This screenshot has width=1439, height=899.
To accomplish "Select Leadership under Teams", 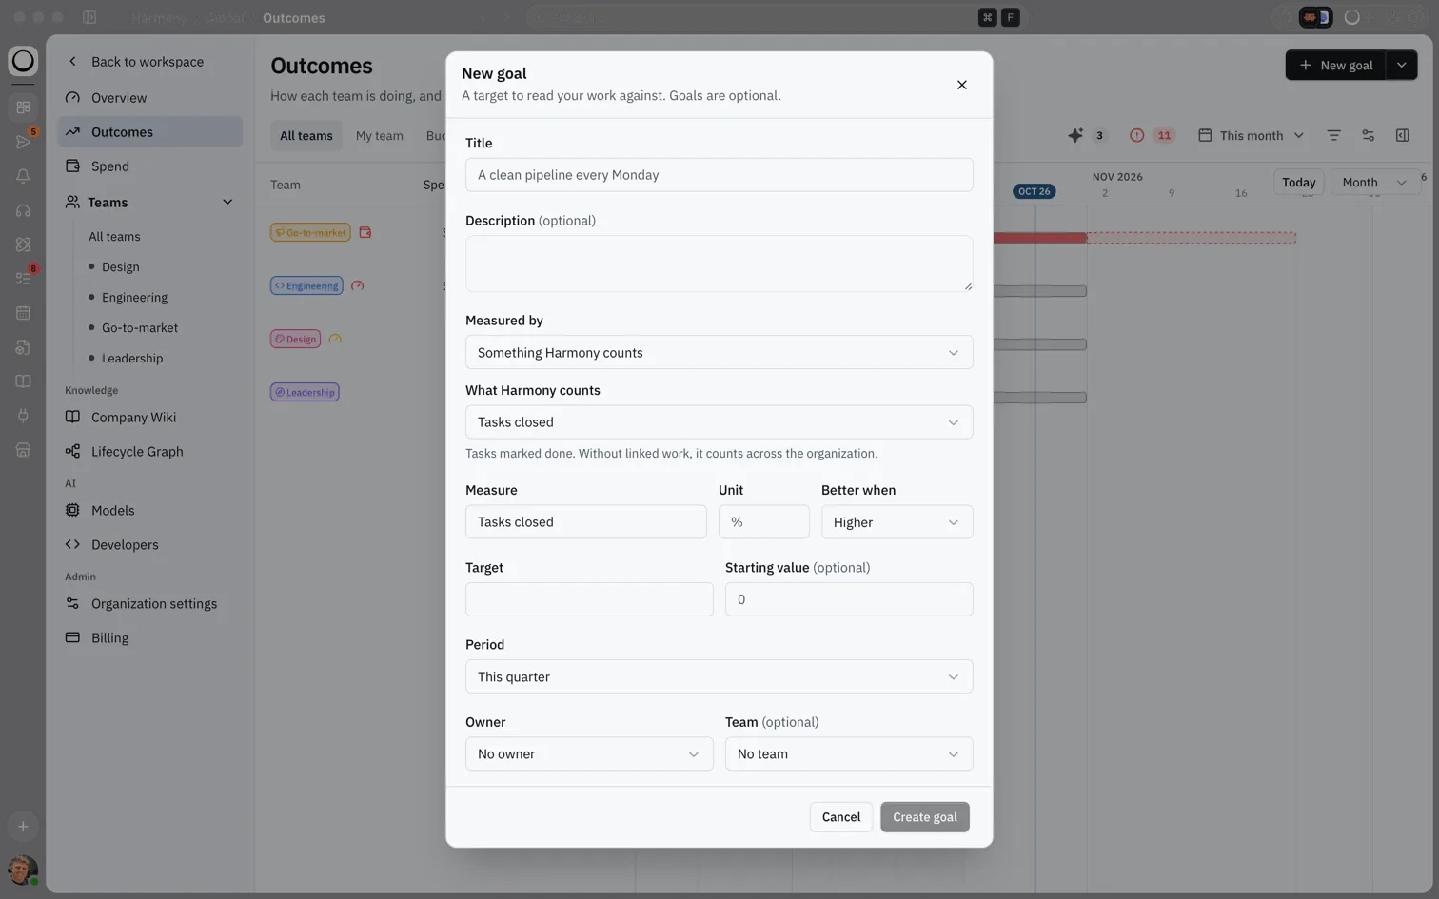I will tap(132, 358).
